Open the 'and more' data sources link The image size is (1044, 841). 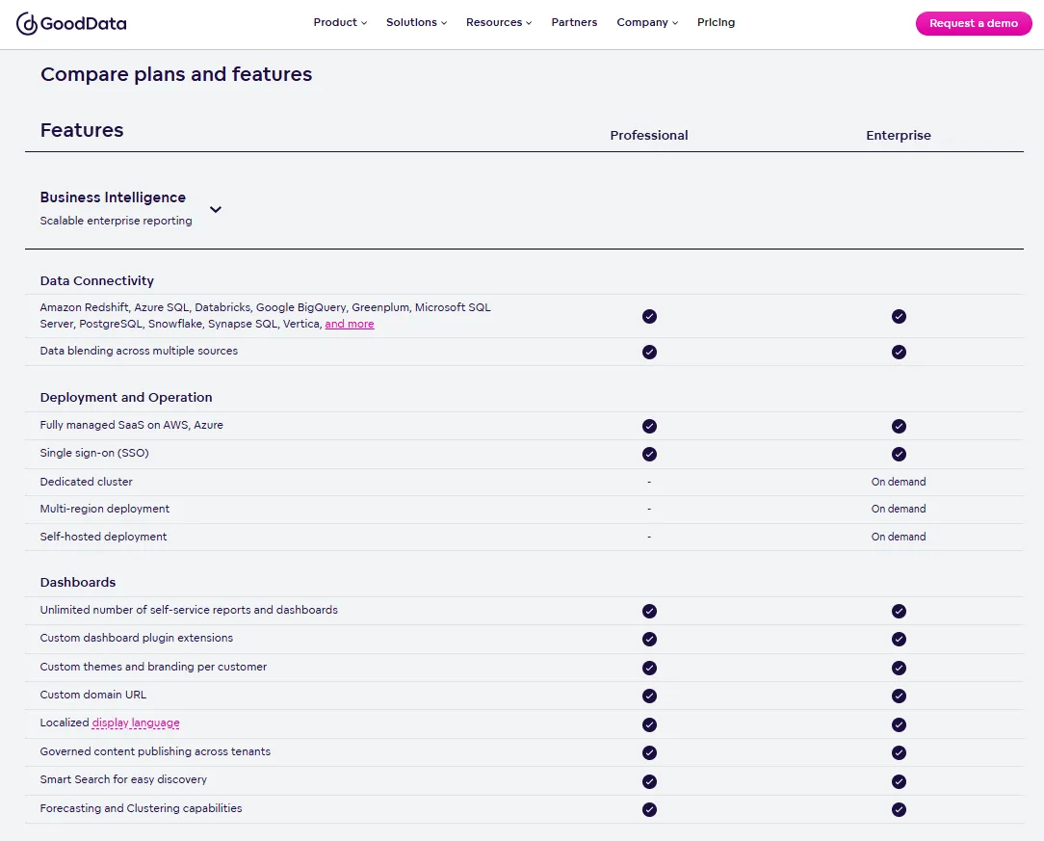pyautogui.click(x=350, y=325)
